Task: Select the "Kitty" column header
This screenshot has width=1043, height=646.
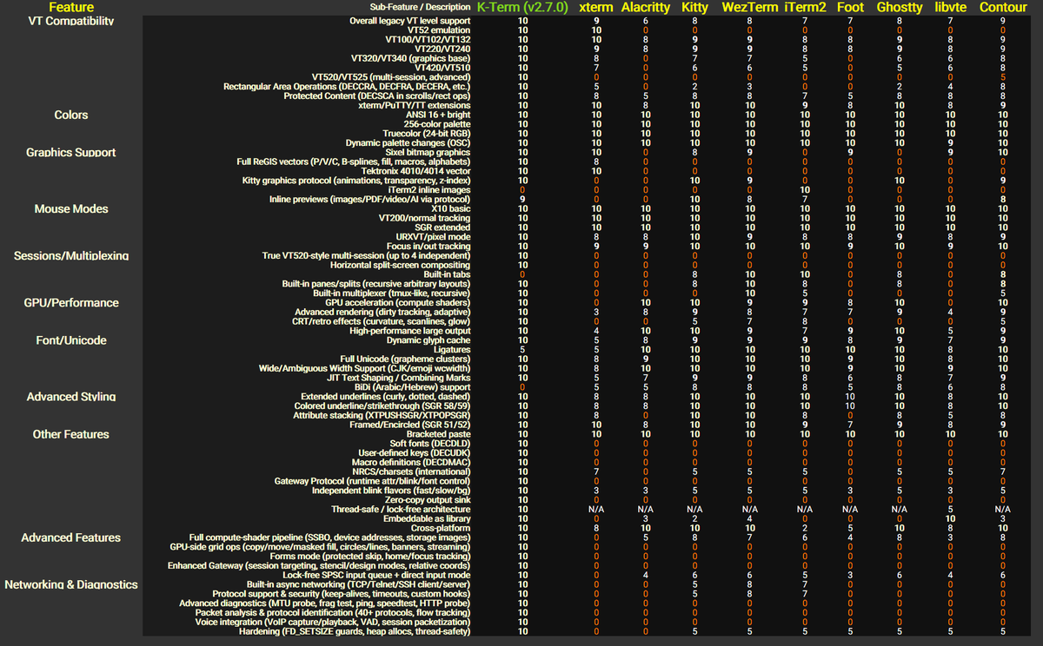Action: click(694, 7)
